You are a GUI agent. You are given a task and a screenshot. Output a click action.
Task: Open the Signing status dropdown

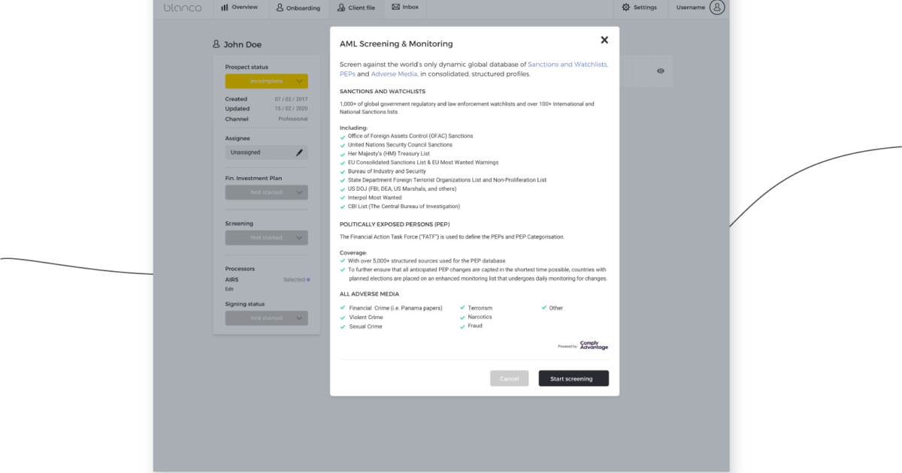point(266,318)
